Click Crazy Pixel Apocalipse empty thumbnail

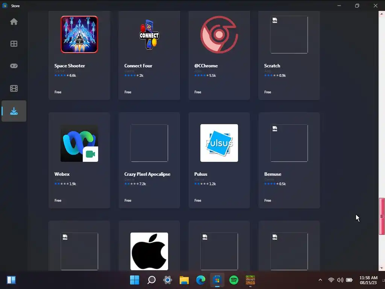(x=149, y=143)
